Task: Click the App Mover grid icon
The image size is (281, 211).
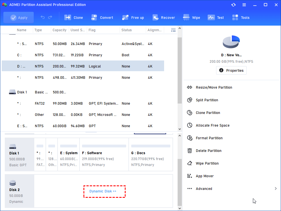Action: [x=190, y=176]
